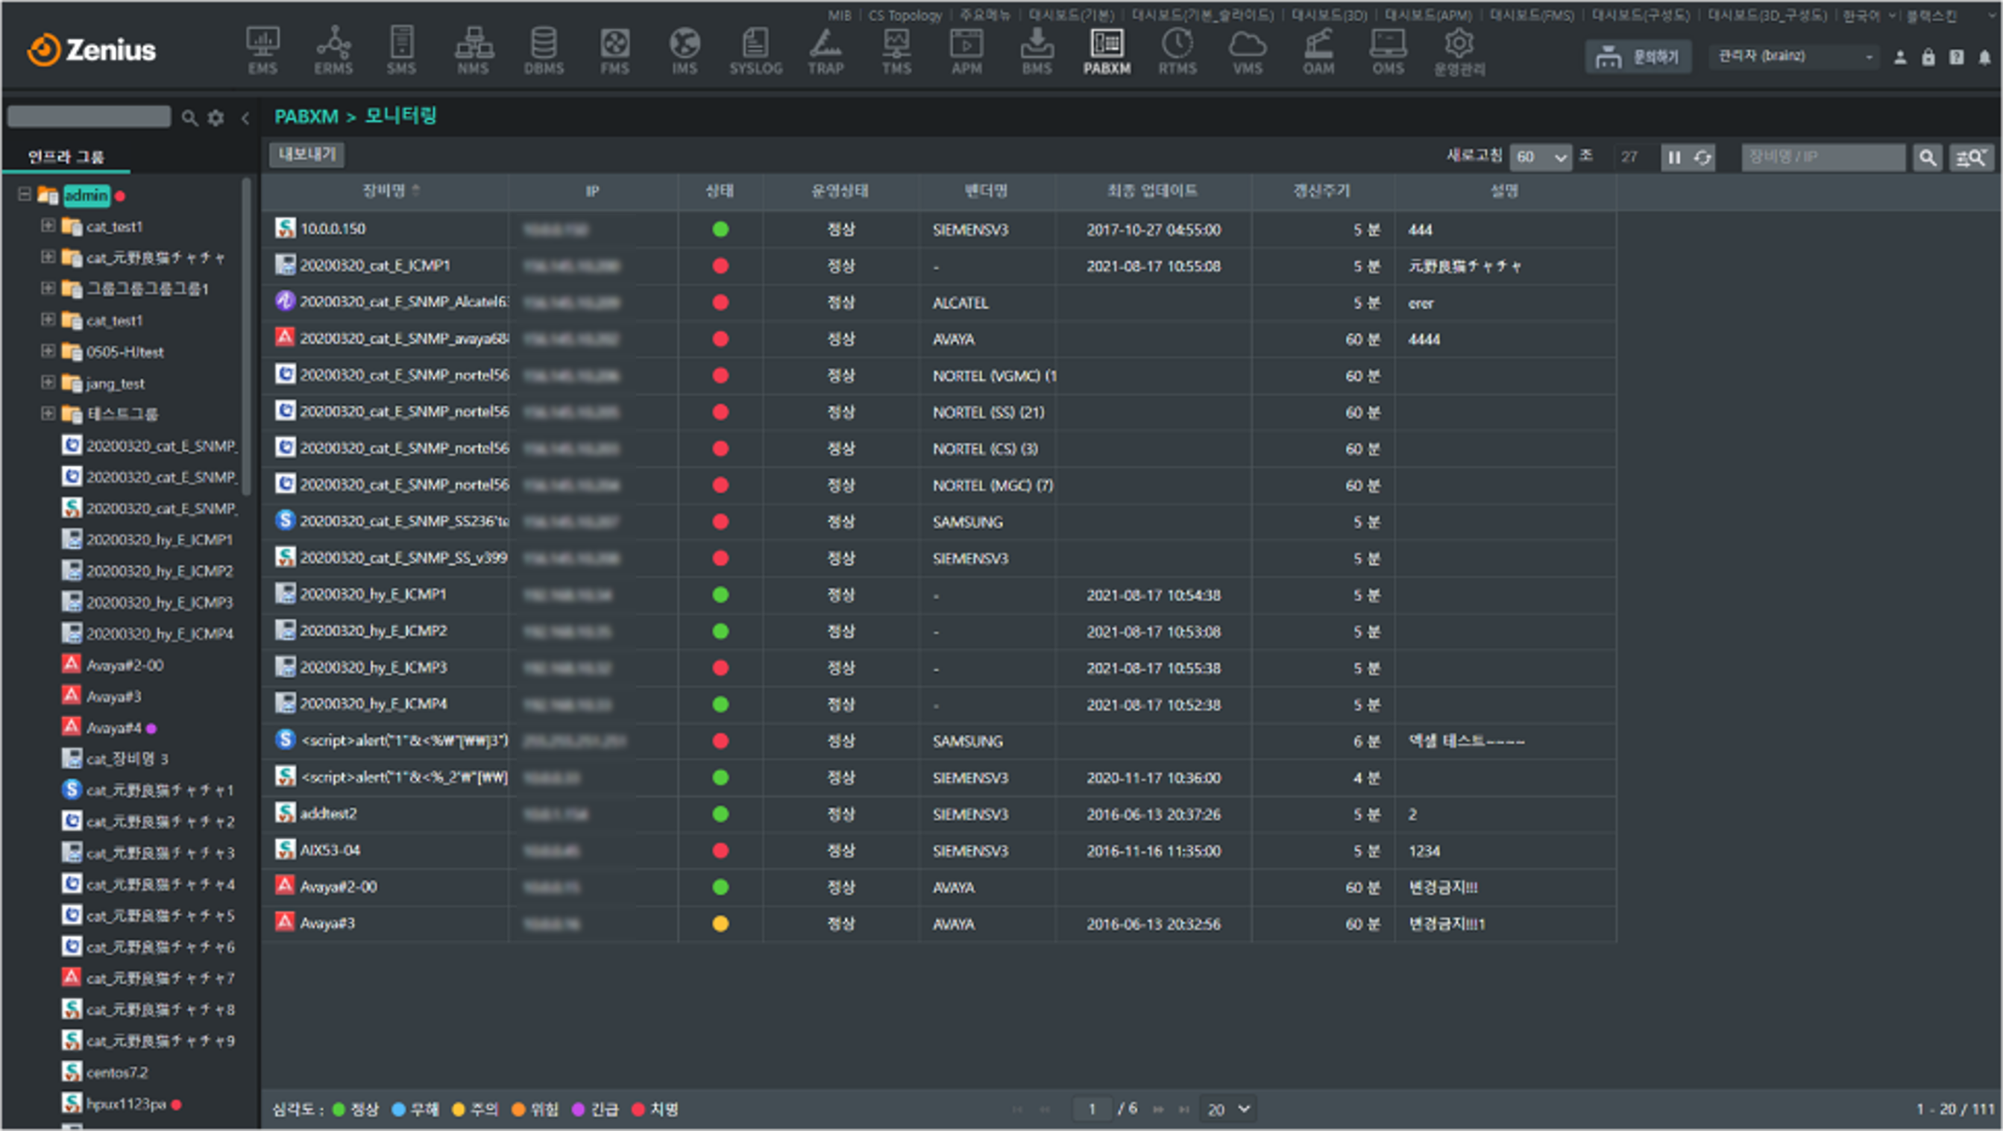
Task: Open the refresh interval 60 dropdown
Action: tap(1541, 158)
